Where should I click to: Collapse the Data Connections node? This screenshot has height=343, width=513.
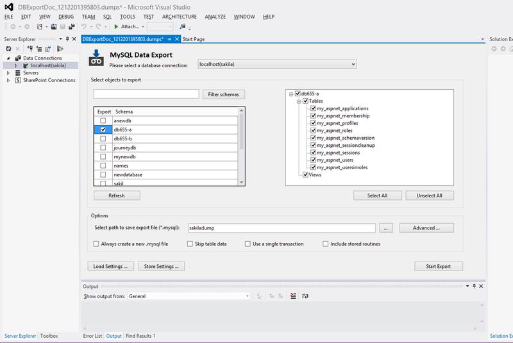8,58
